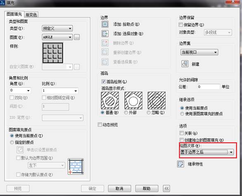Click the Spacing (间距) input field
This screenshot has width=242, height=196.
click(x=55, y=107)
